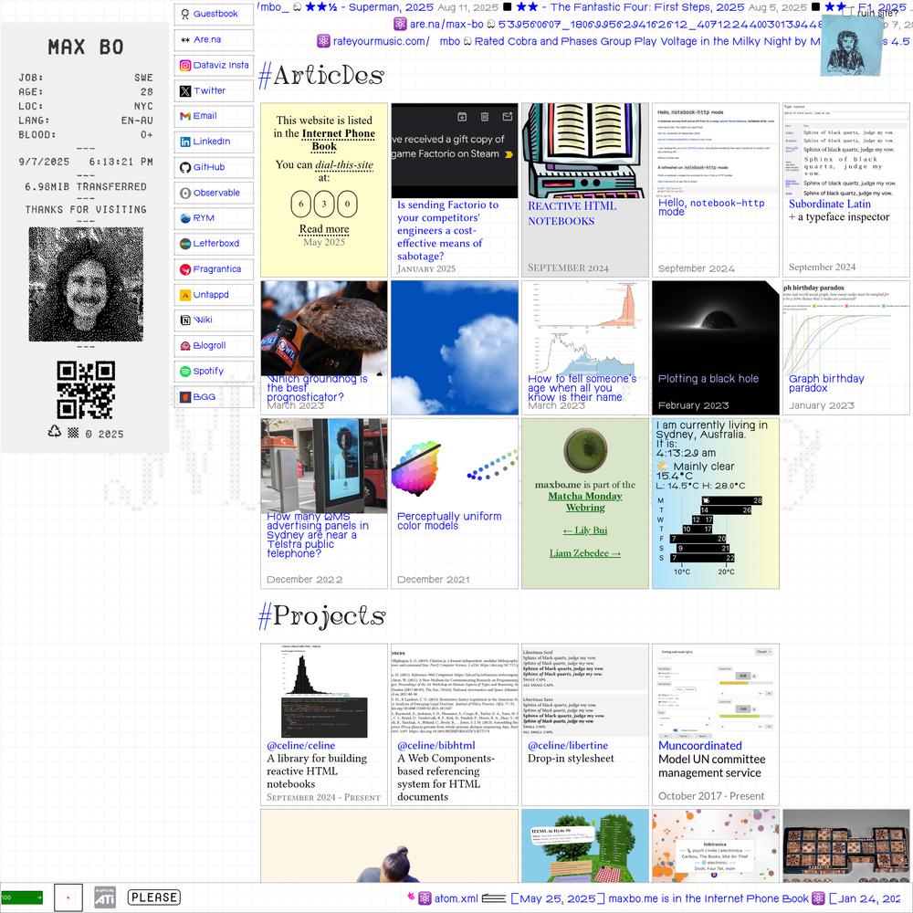This screenshot has height=913, width=913.
Task: Open the Fantastic Four First Steps review
Action: 630,7
